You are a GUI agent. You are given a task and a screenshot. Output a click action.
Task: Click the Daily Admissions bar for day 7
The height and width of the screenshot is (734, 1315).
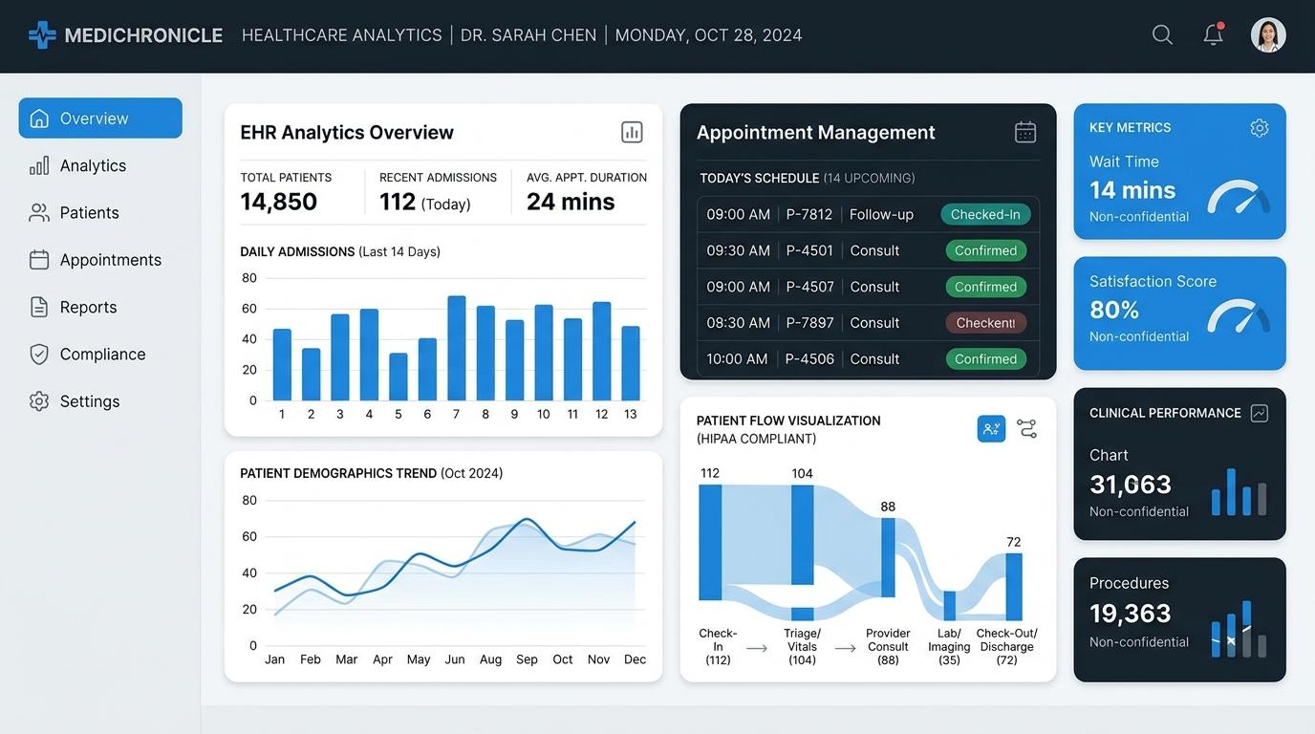457,348
